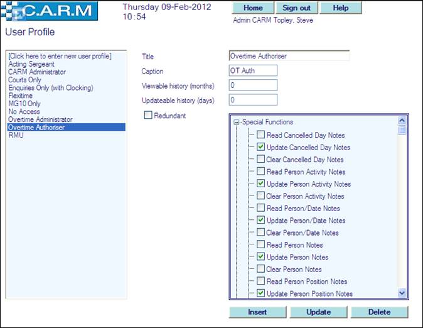Check Clear Person/Date Notes box
423x328 pixels.
coord(260,233)
